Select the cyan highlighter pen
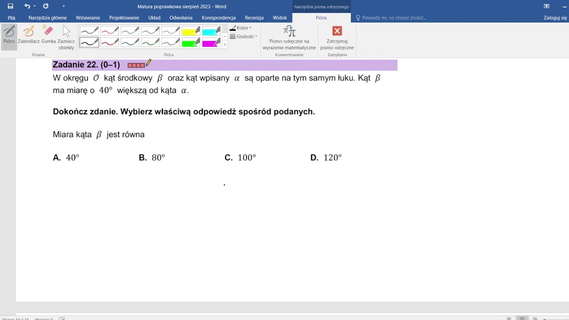The width and height of the screenshot is (569, 320). (212, 31)
